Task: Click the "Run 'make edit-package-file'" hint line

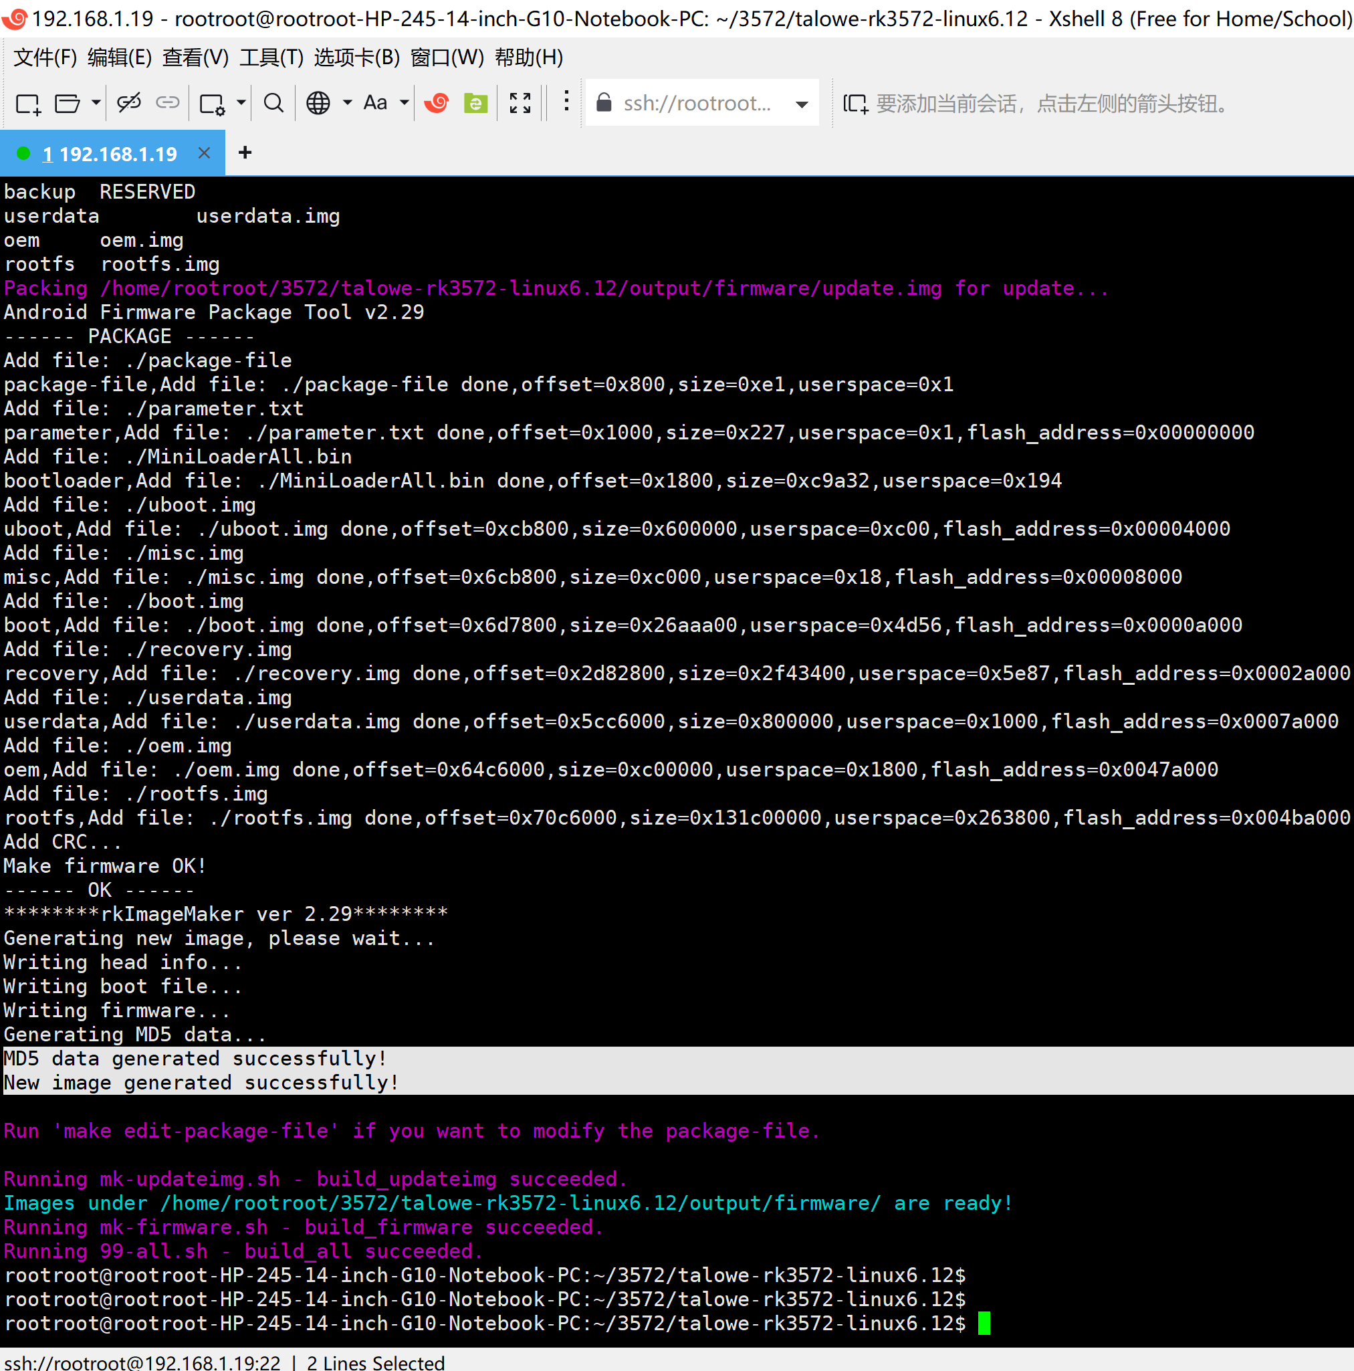Action: (413, 1130)
